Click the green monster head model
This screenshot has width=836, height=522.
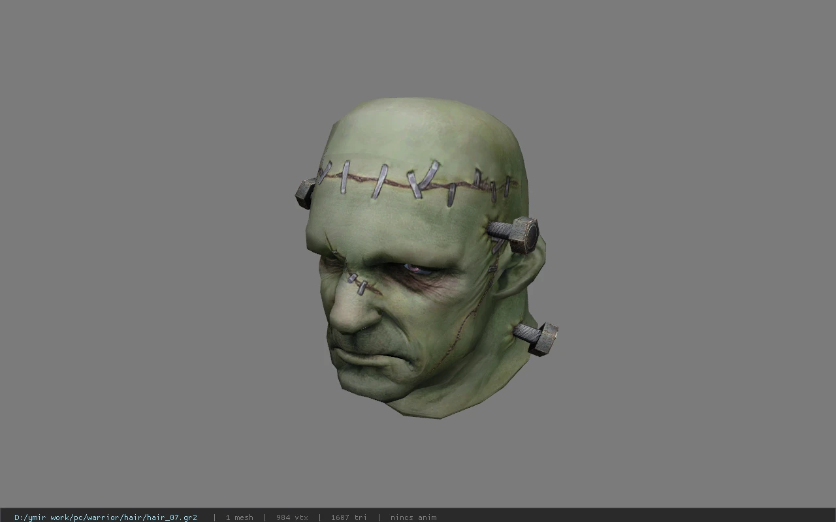pos(426,258)
